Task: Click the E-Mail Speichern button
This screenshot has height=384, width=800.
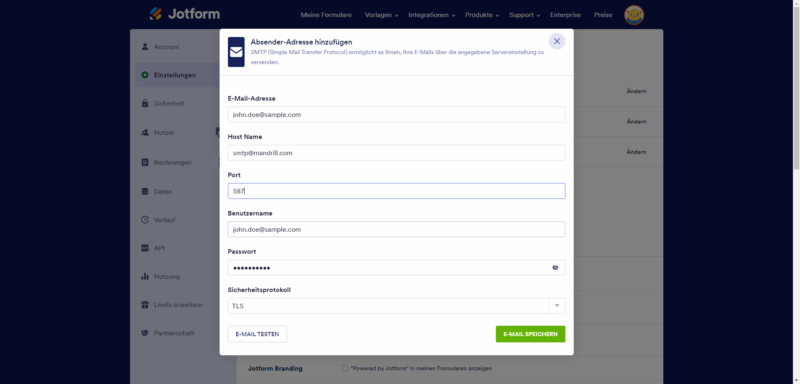Action: point(530,334)
